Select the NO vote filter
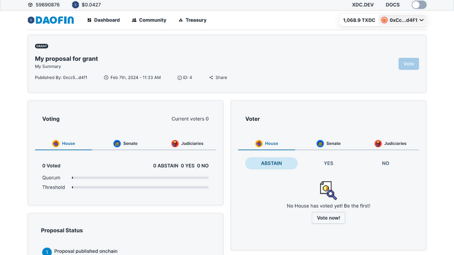 [385, 163]
